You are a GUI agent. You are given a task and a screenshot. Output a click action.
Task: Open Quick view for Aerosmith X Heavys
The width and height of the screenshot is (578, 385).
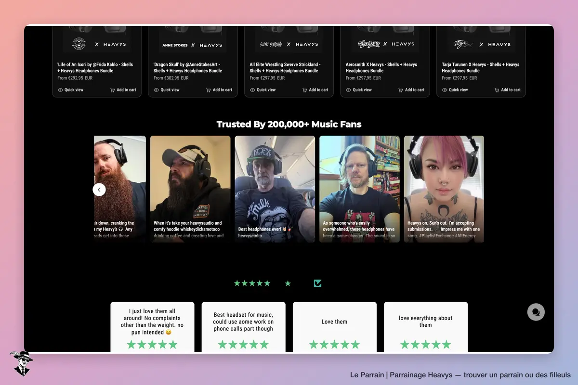[359, 90]
